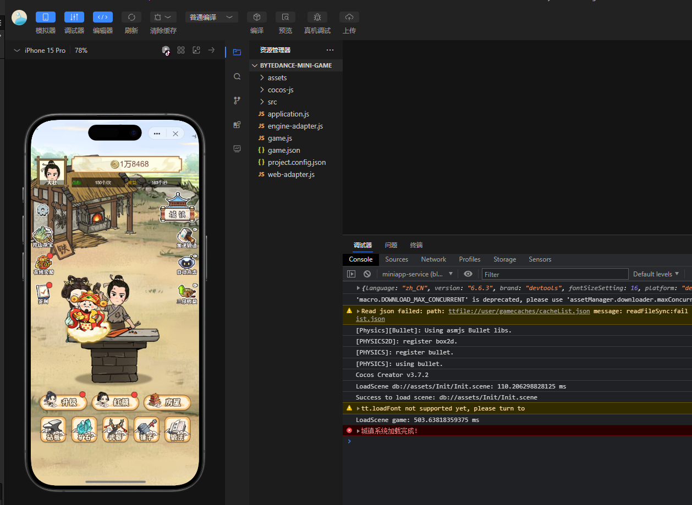Tap the 签到 check-in icon

43,293
